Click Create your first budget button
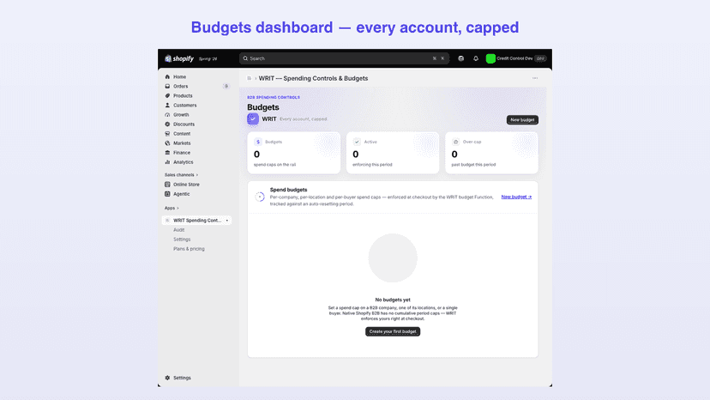 point(393,331)
